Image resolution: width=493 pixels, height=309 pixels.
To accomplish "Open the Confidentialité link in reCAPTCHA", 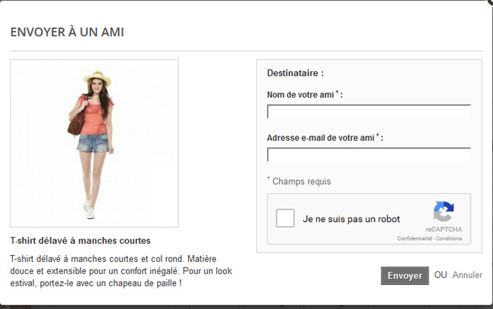I will (414, 239).
